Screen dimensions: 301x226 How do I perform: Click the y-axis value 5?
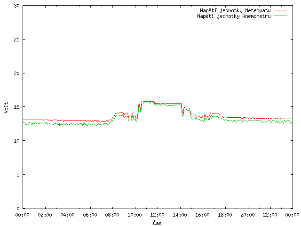[18, 175]
